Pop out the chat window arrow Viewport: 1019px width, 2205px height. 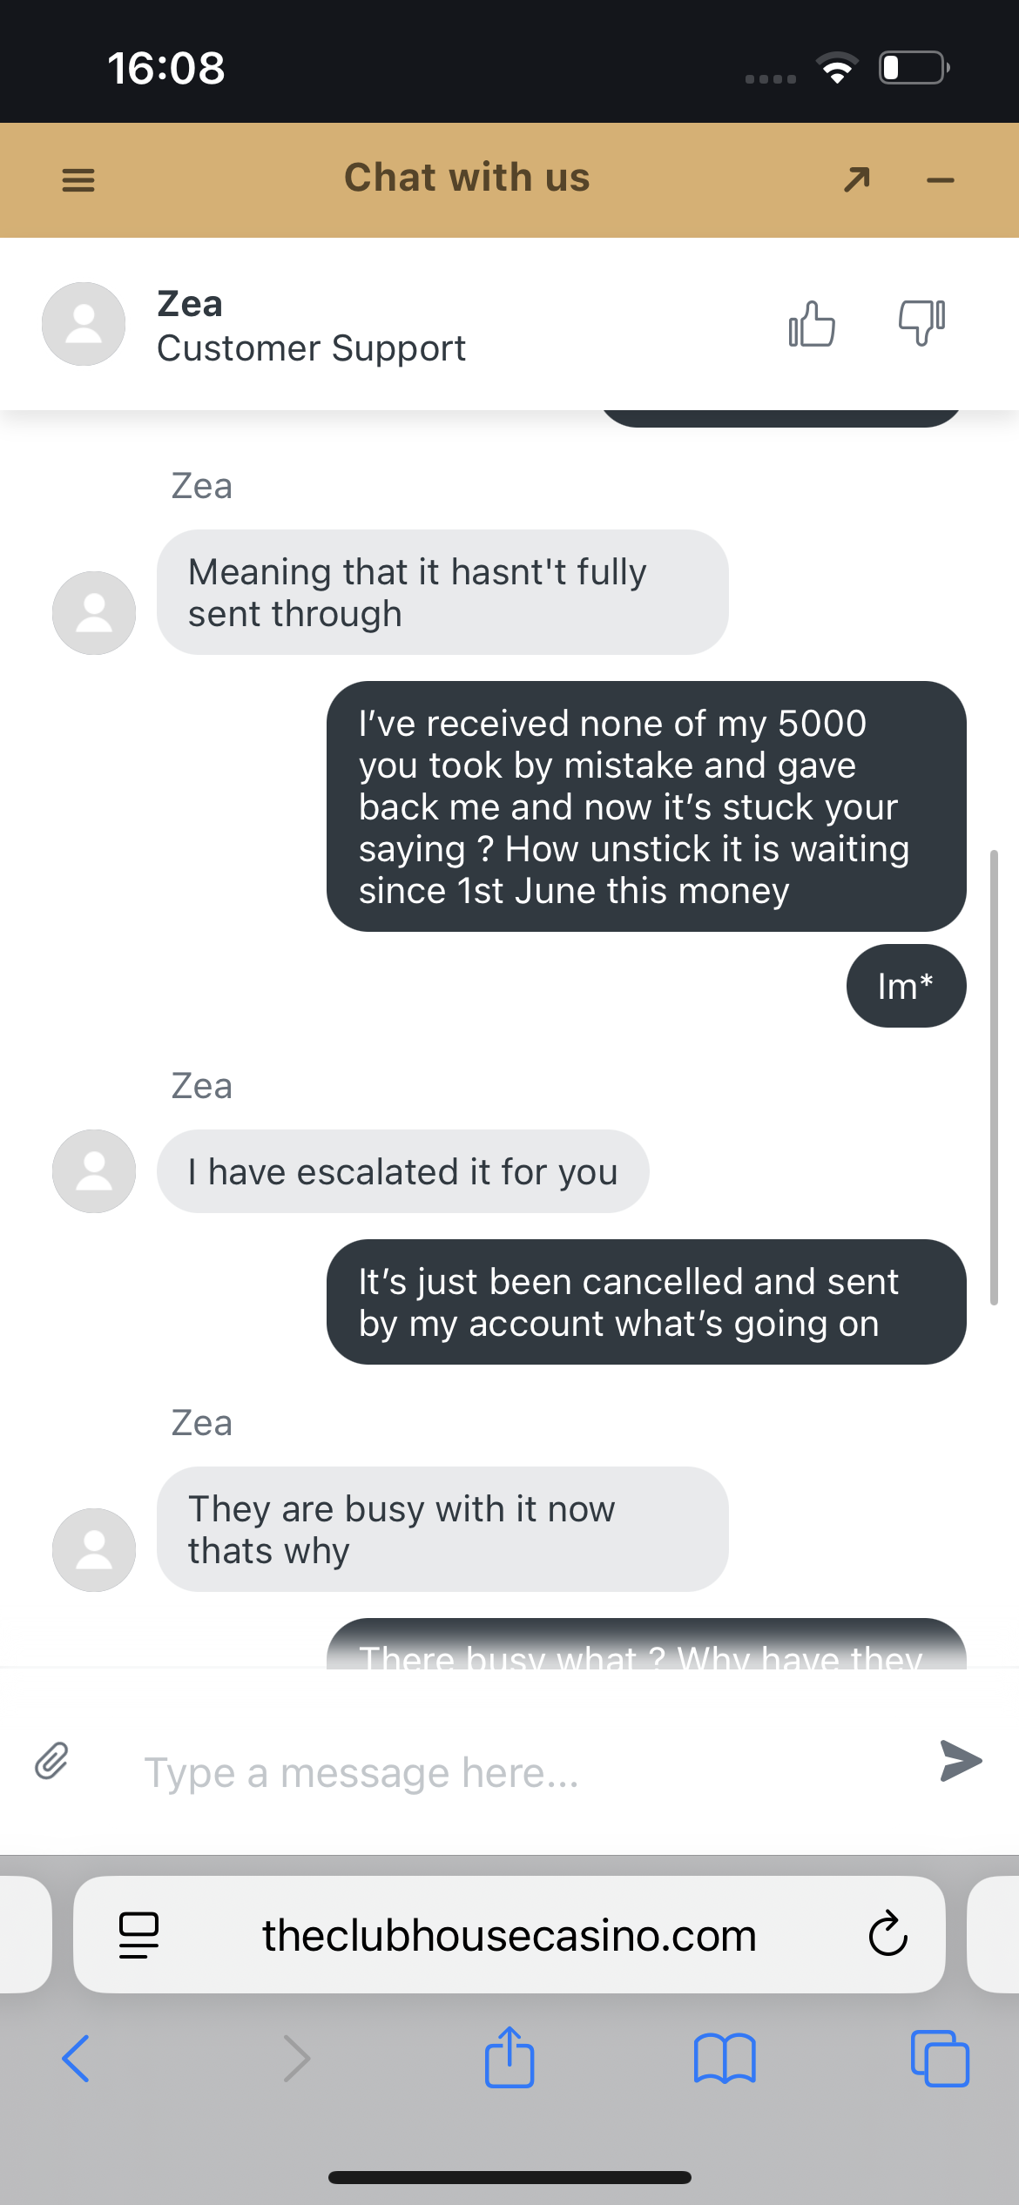(x=857, y=179)
